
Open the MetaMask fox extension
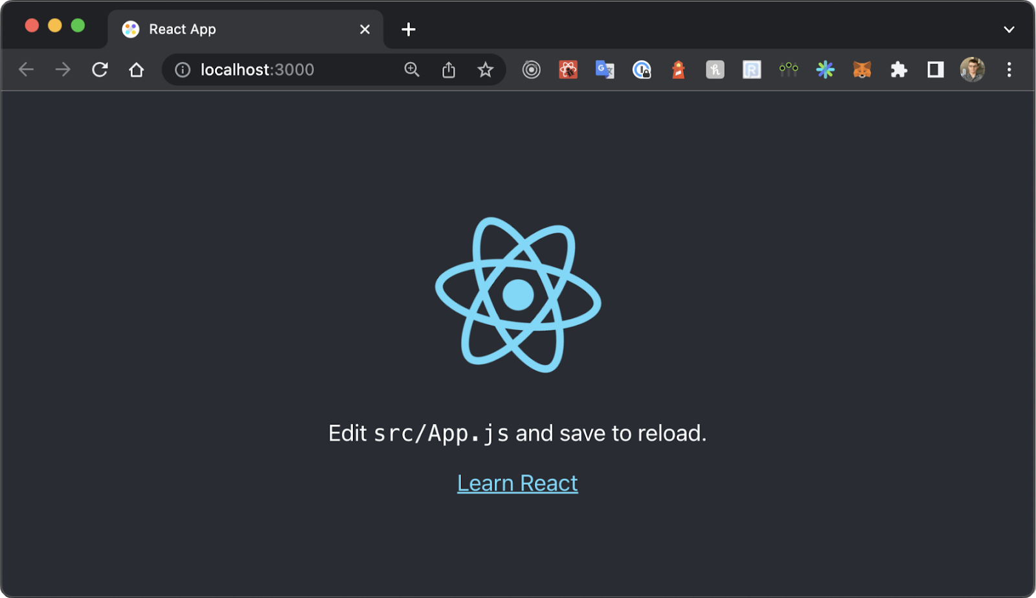pos(862,69)
